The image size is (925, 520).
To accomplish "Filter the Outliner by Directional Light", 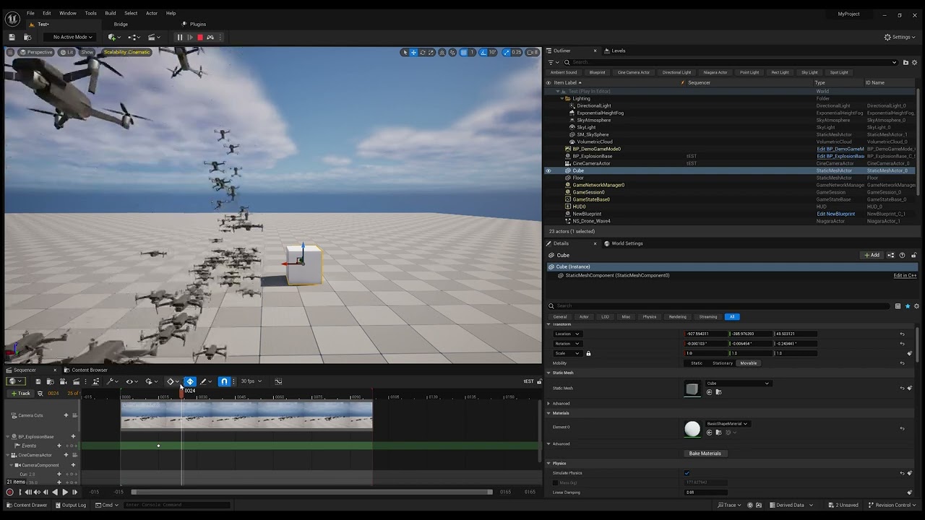I will tap(676, 72).
